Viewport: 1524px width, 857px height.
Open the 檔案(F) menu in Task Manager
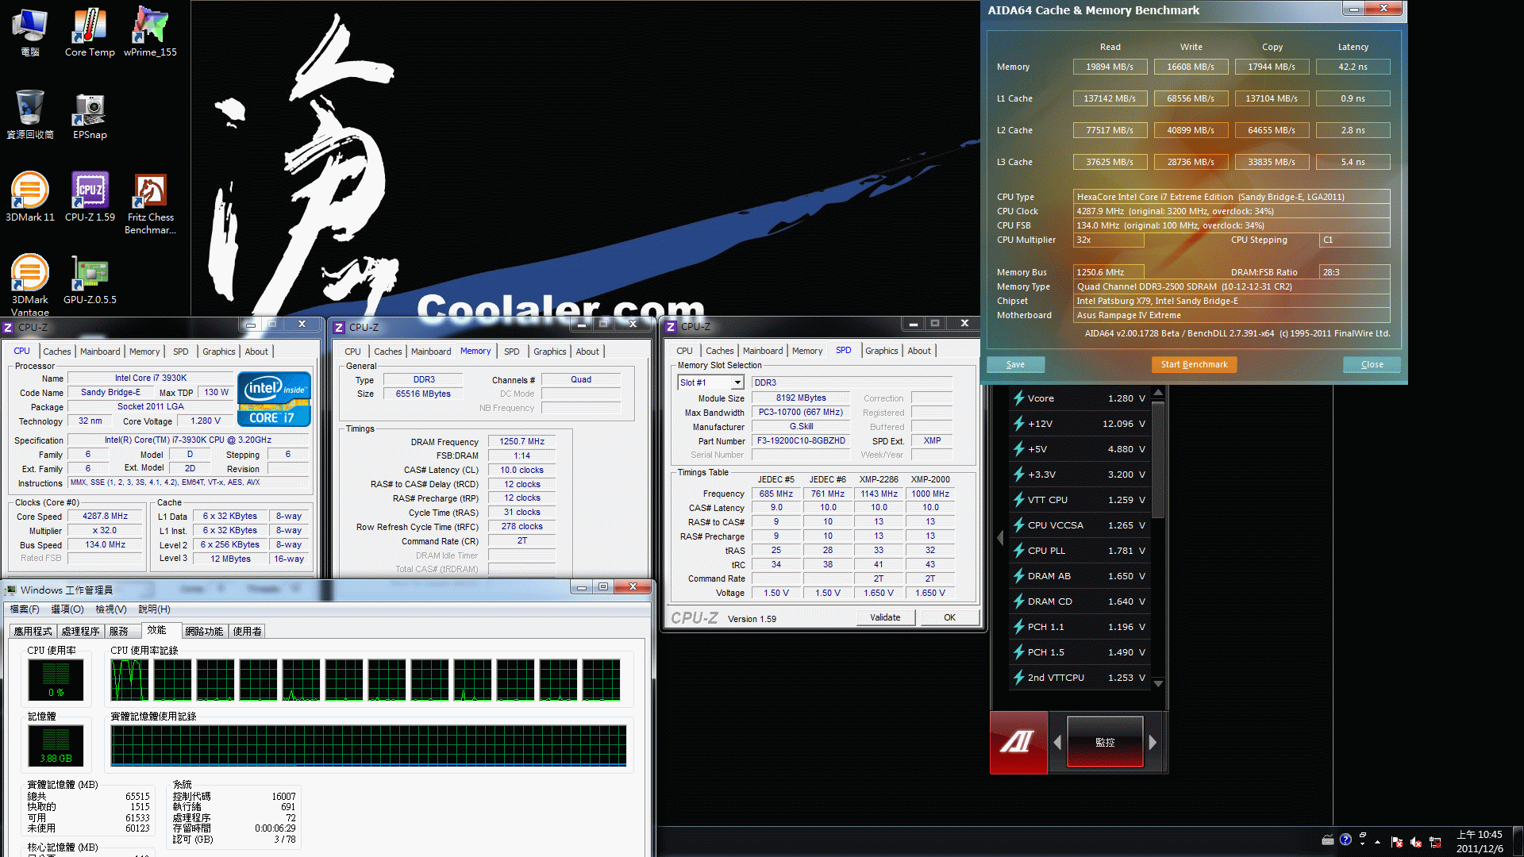click(x=25, y=609)
